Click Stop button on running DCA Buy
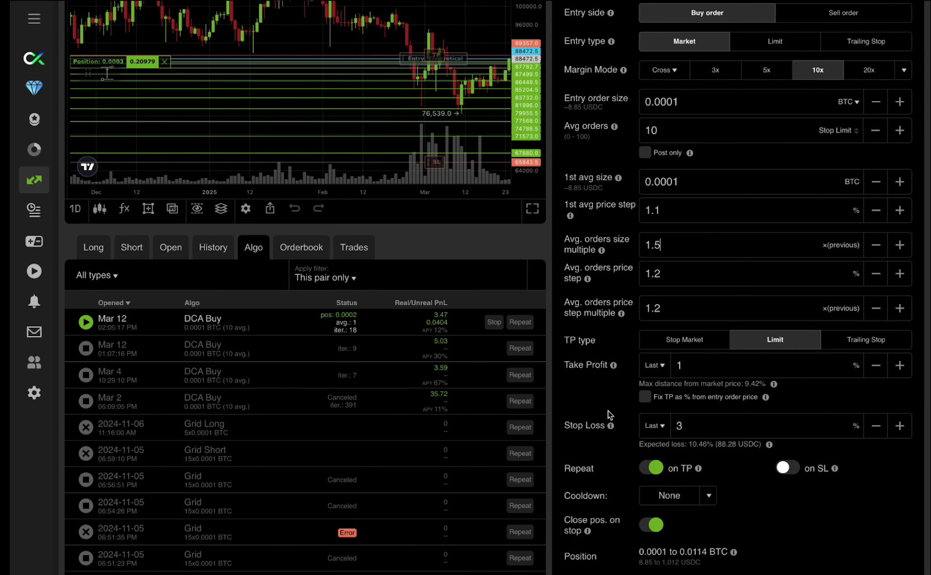This screenshot has width=931, height=575. click(494, 322)
